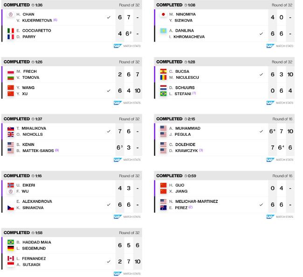
Task: Click the Canadian flag next to L. Fernandez
Action: pos(11,258)
